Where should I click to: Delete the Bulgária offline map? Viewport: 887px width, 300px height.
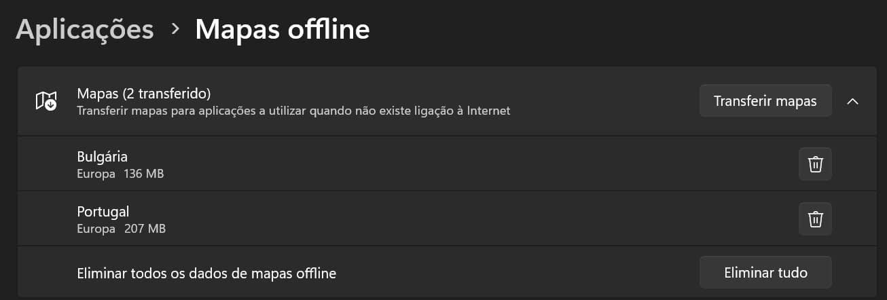815,164
